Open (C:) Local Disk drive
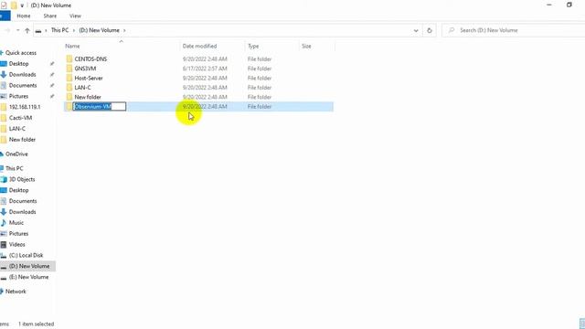Viewport: 585px width, 329px height. point(27,255)
